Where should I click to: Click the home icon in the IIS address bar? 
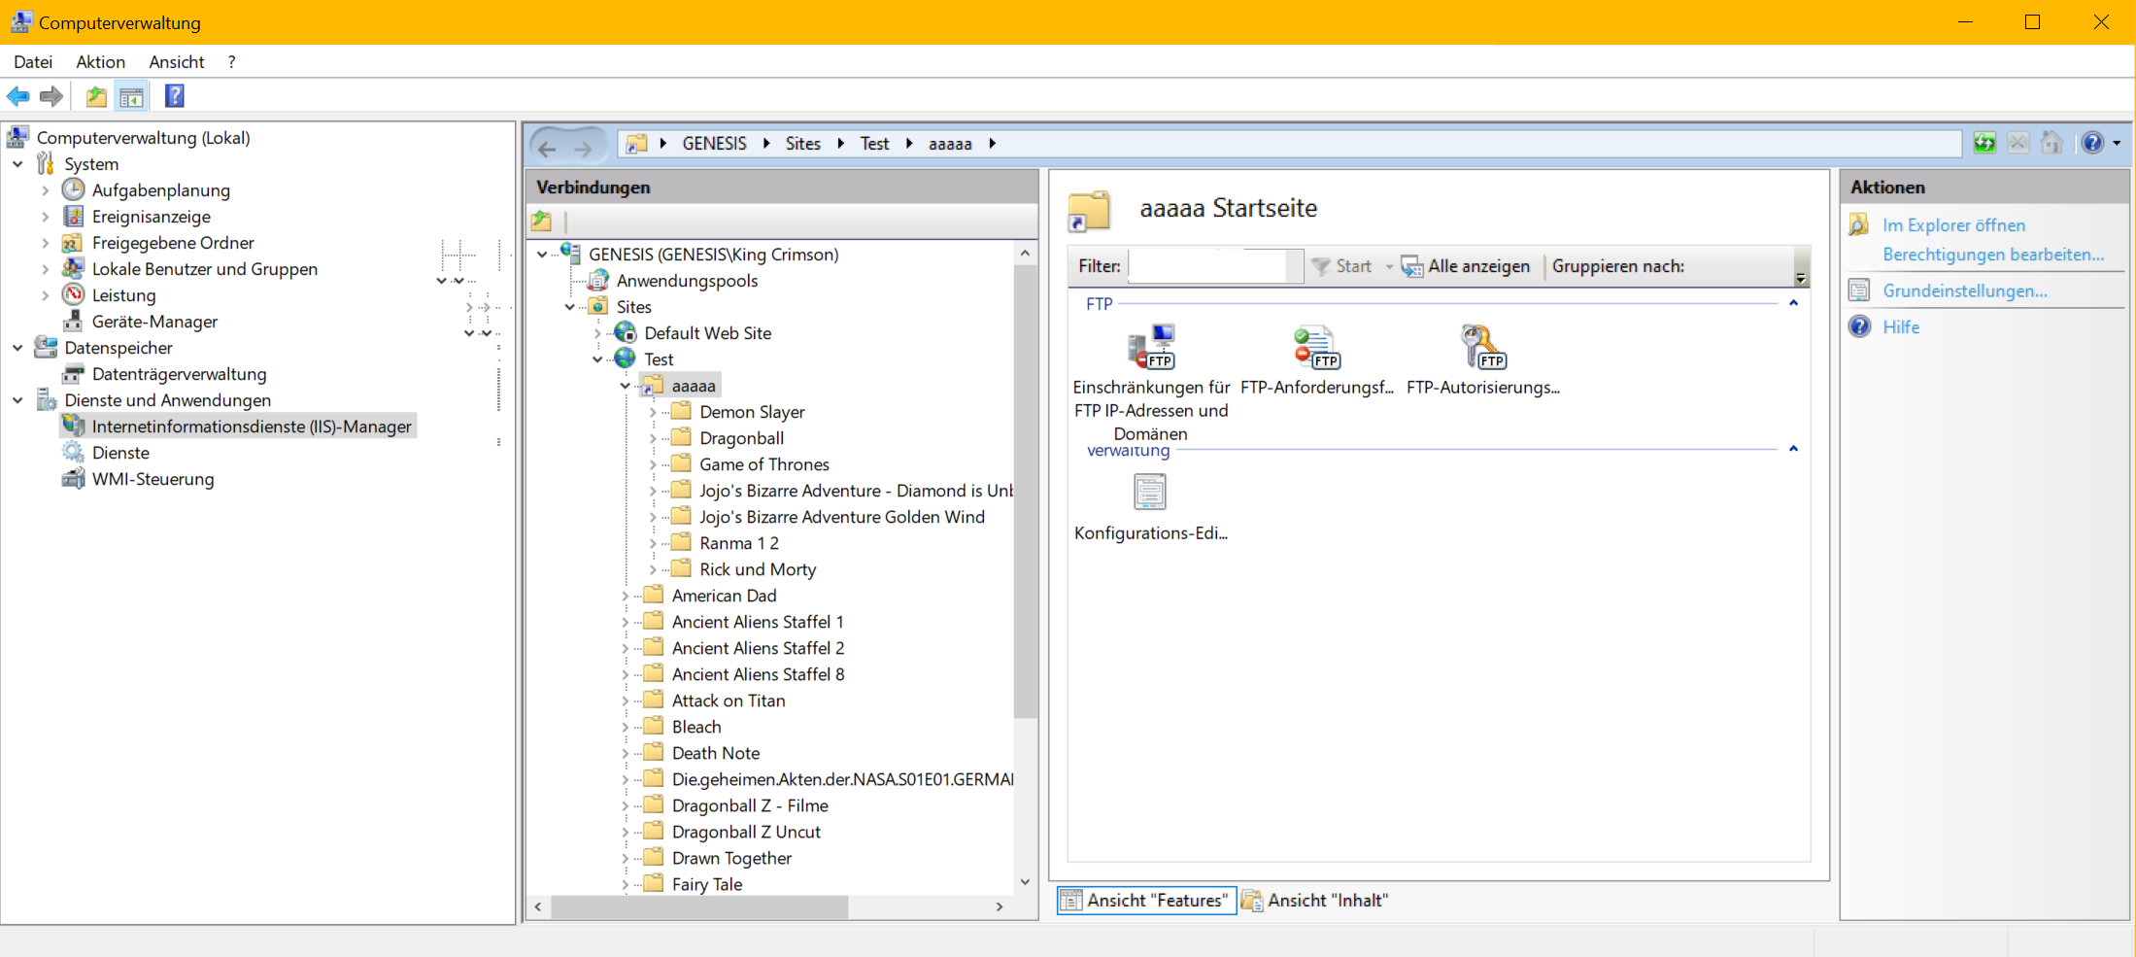point(2051,144)
